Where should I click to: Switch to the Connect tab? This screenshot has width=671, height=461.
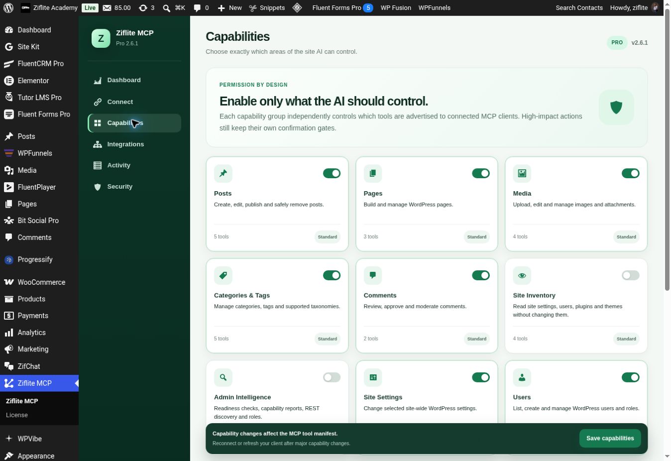point(134,102)
